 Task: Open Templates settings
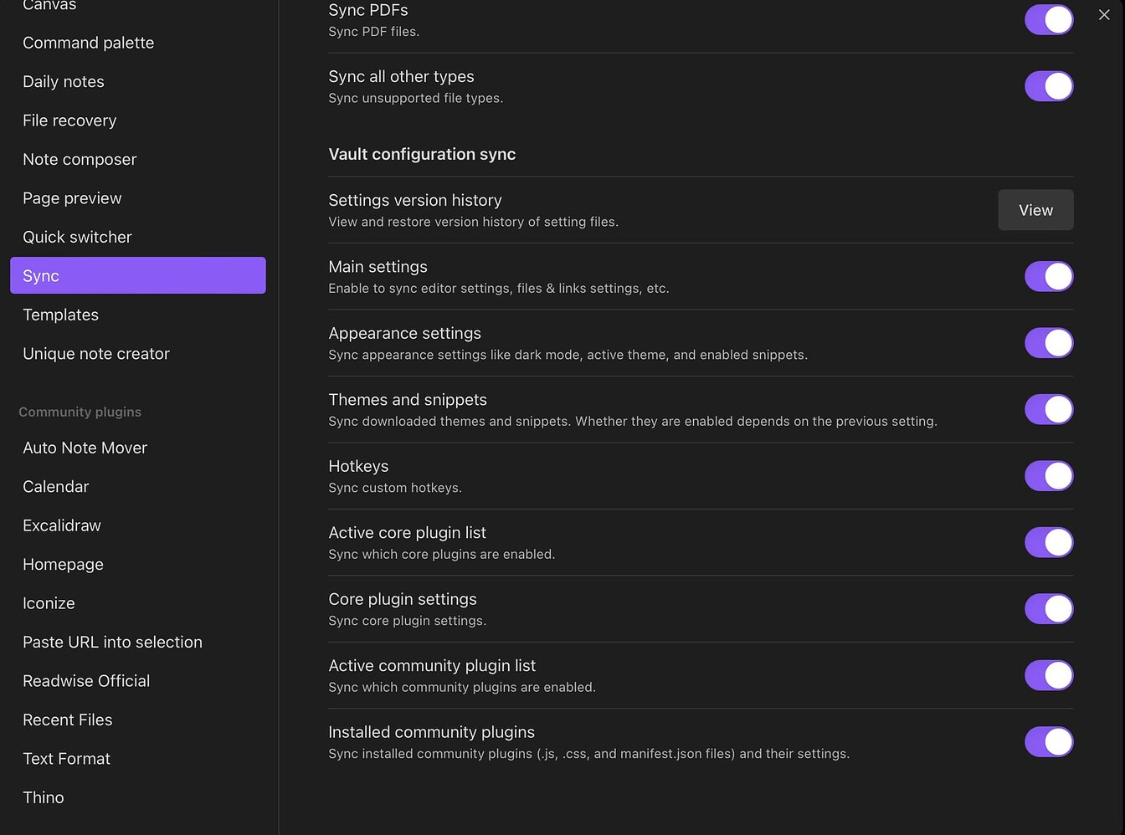coord(60,315)
